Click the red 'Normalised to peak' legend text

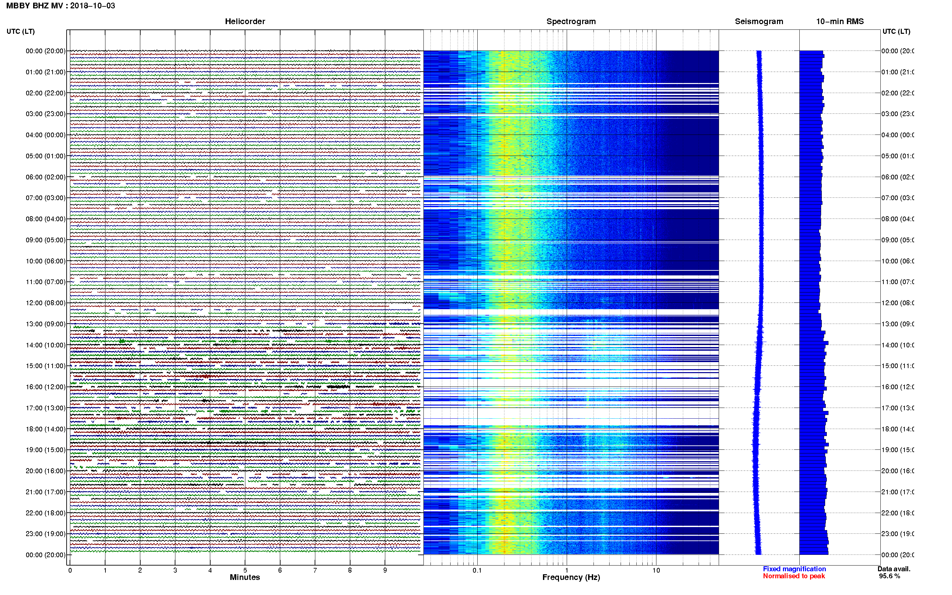click(794, 576)
